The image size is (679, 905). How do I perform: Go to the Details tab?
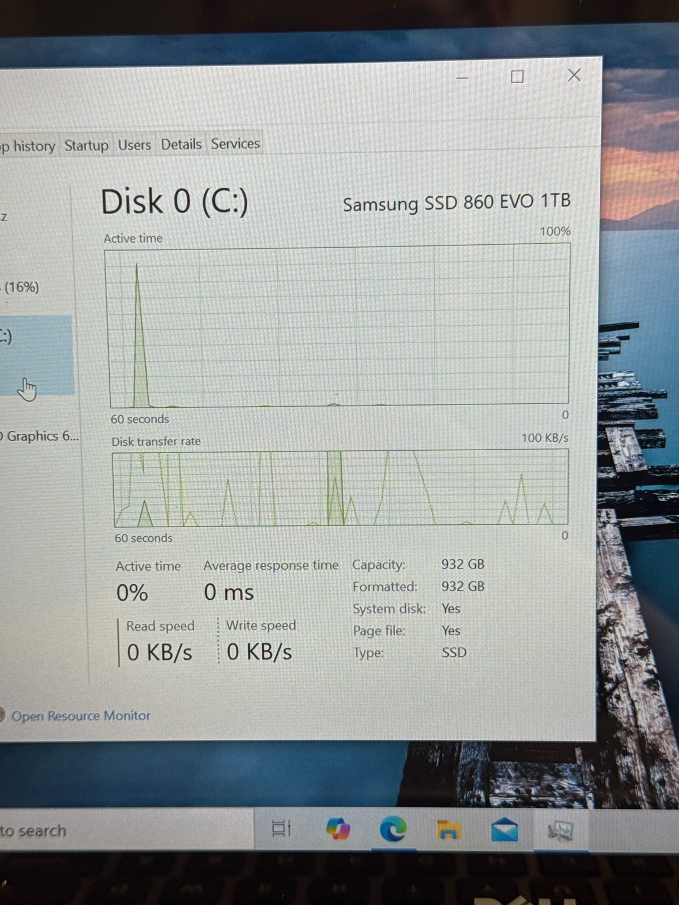pyautogui.click(x=181, y=144)
